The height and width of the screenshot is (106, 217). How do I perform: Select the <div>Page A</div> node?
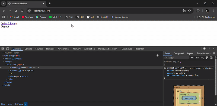(x=18, y=76)
